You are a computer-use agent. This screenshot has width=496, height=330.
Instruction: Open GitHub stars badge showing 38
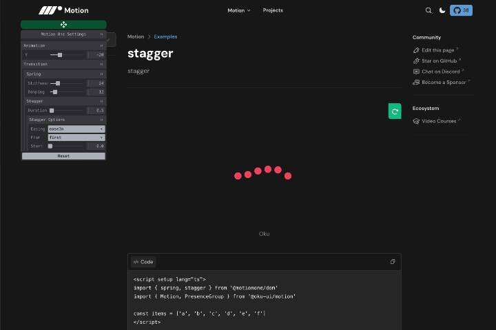tap(461, 10)
